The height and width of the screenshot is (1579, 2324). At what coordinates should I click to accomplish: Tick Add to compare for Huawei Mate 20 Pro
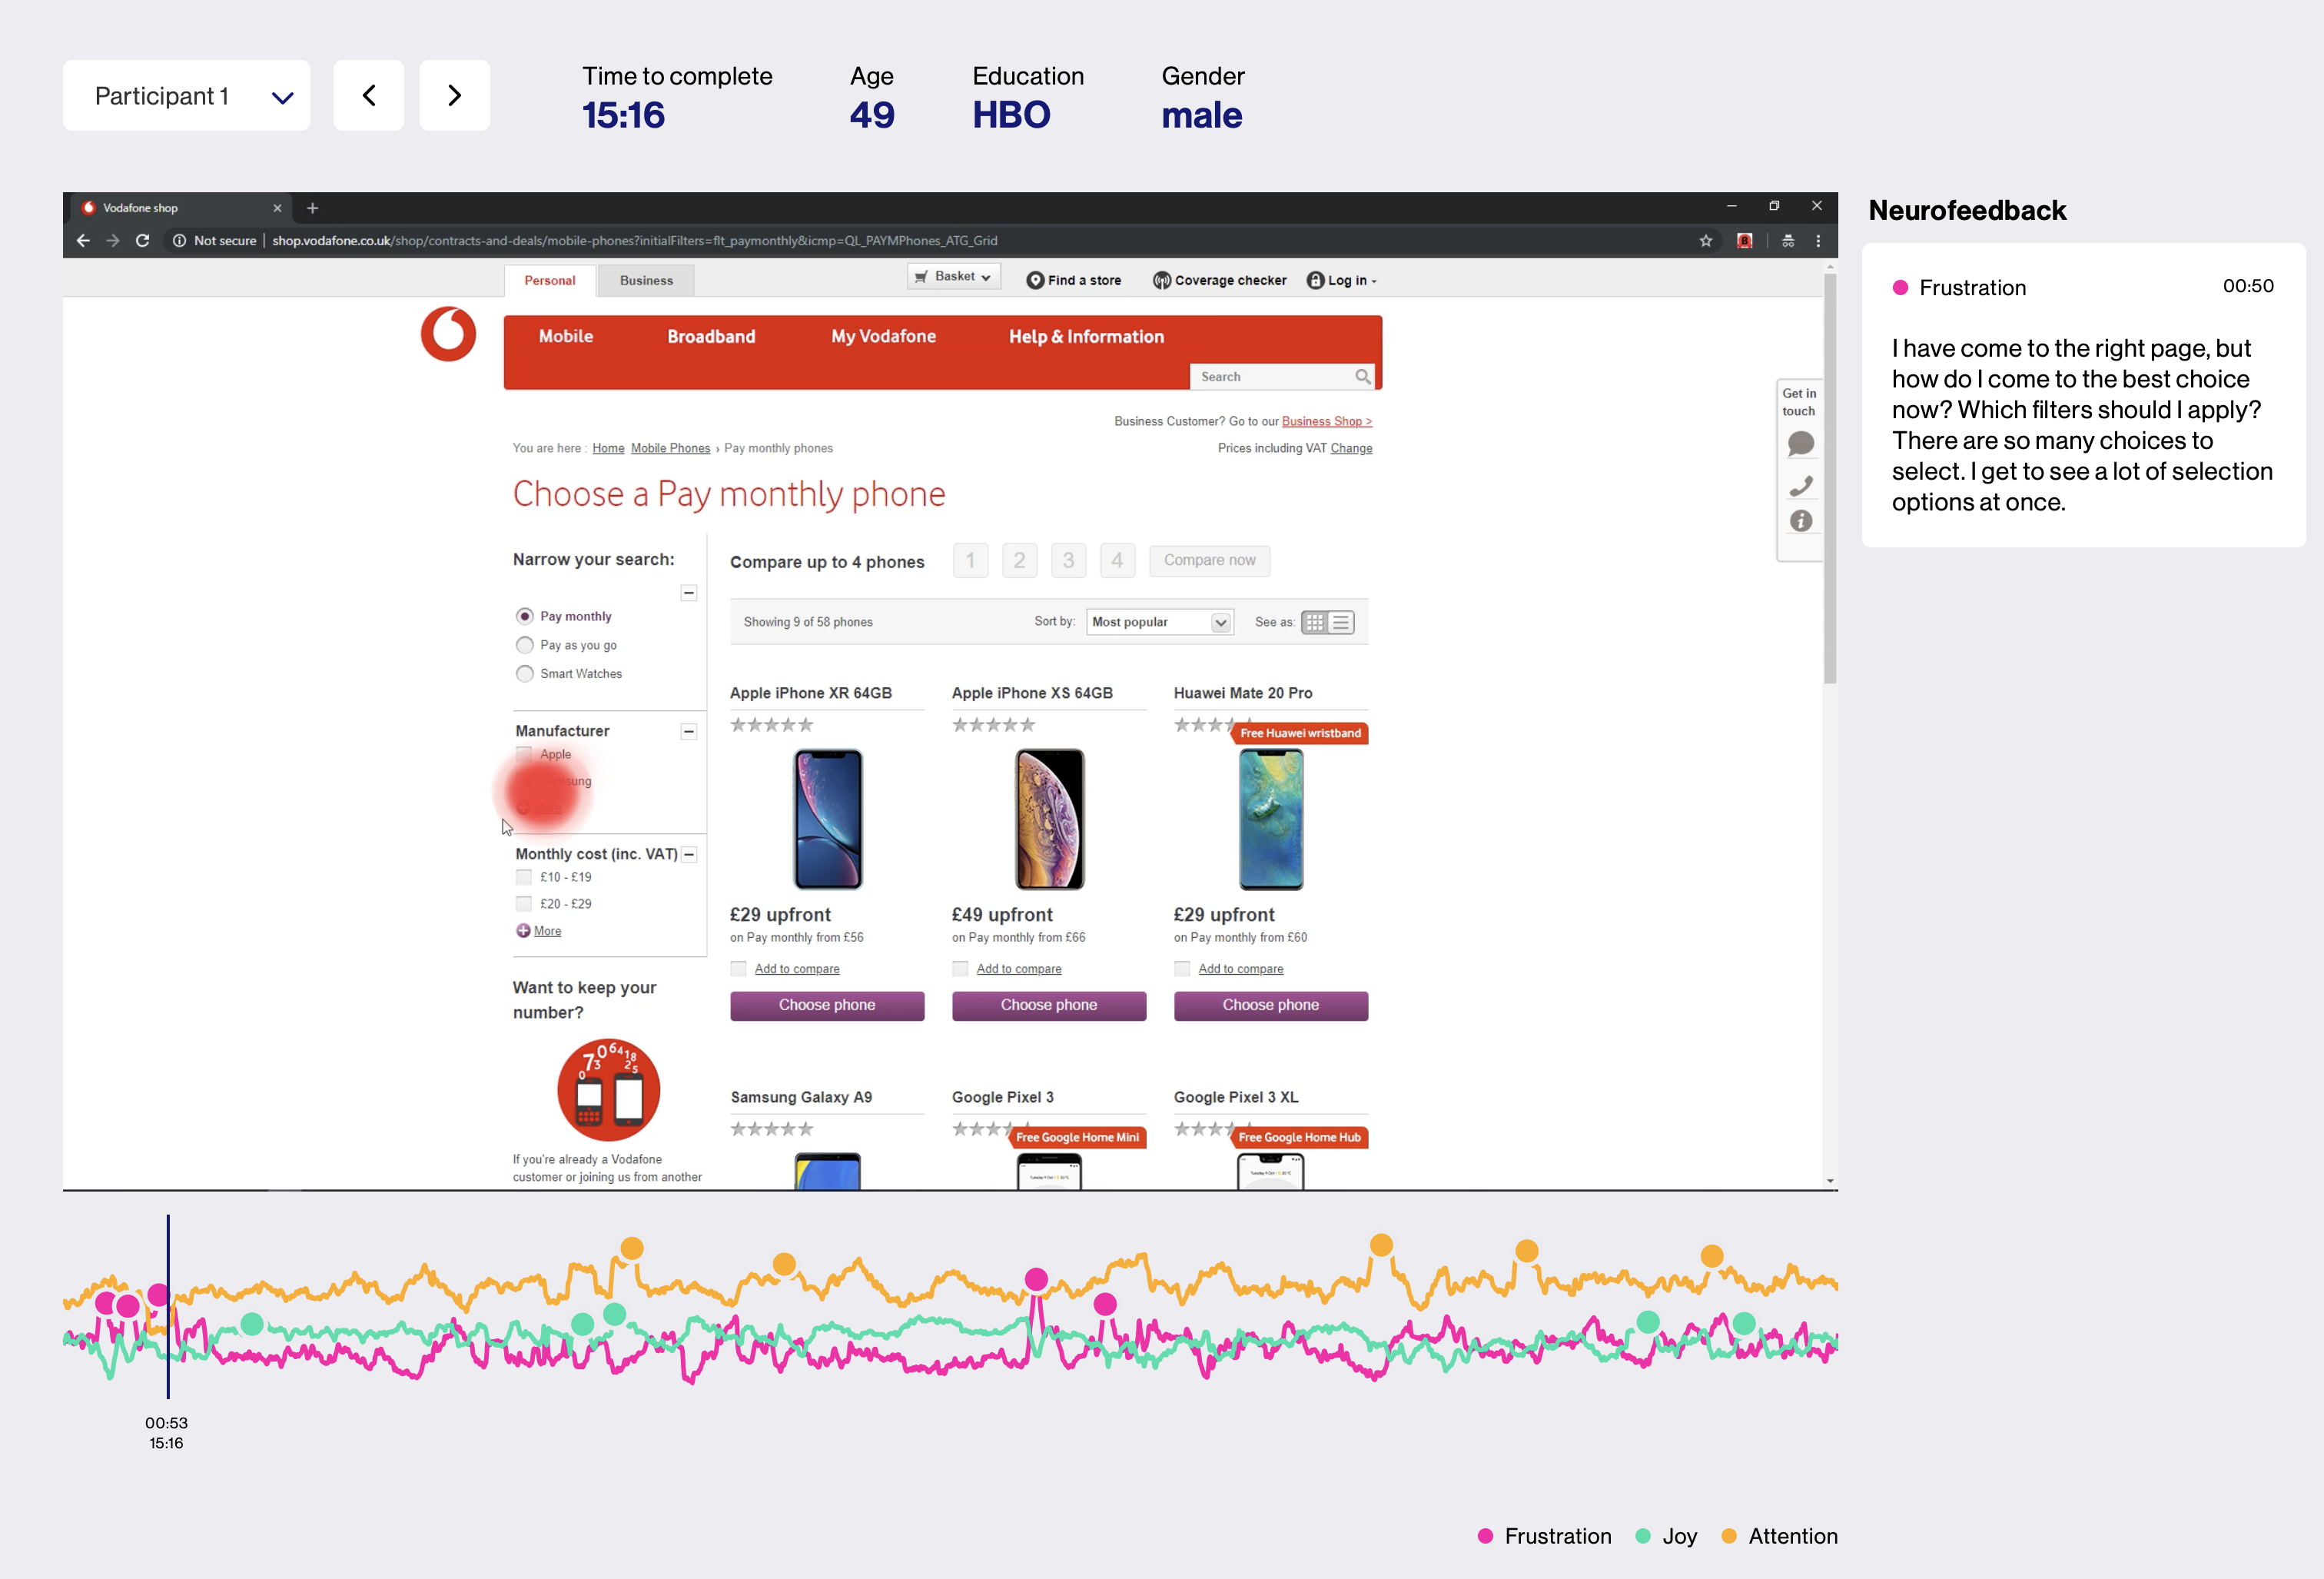tap(1182, 969)
